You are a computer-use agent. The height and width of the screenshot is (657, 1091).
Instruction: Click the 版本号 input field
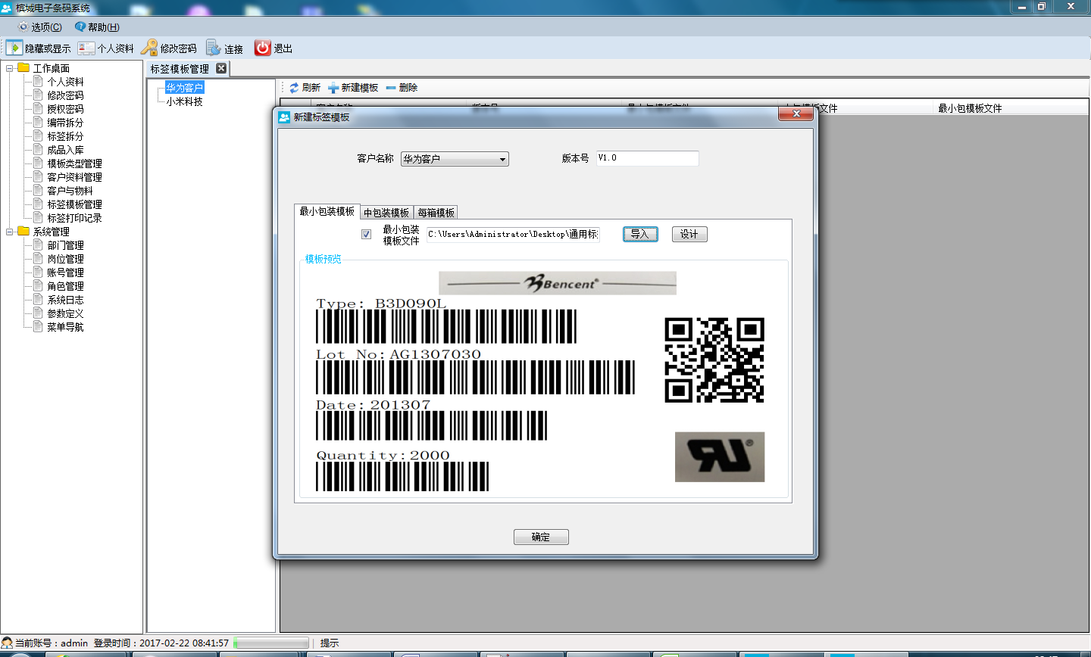tap(647, 158)
